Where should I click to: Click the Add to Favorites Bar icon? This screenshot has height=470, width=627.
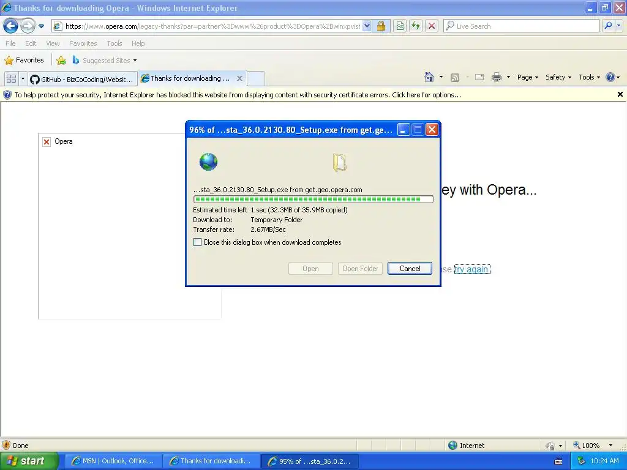point(61,61)
